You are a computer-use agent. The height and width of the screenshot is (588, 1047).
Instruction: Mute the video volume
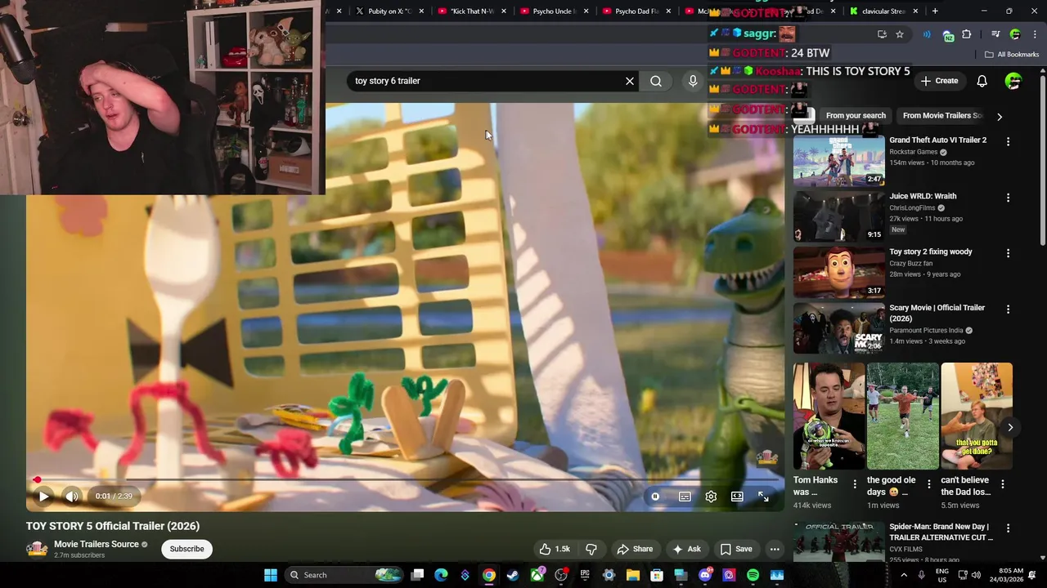[x=72, y=496]
